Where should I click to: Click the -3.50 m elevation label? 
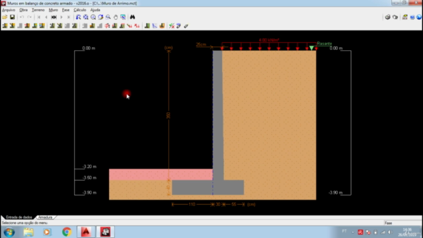tap(89, 178)
